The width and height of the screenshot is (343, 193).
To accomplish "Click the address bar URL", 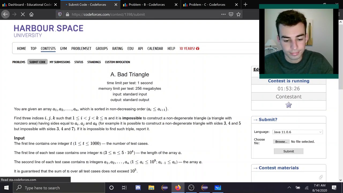I will [108, 14].
